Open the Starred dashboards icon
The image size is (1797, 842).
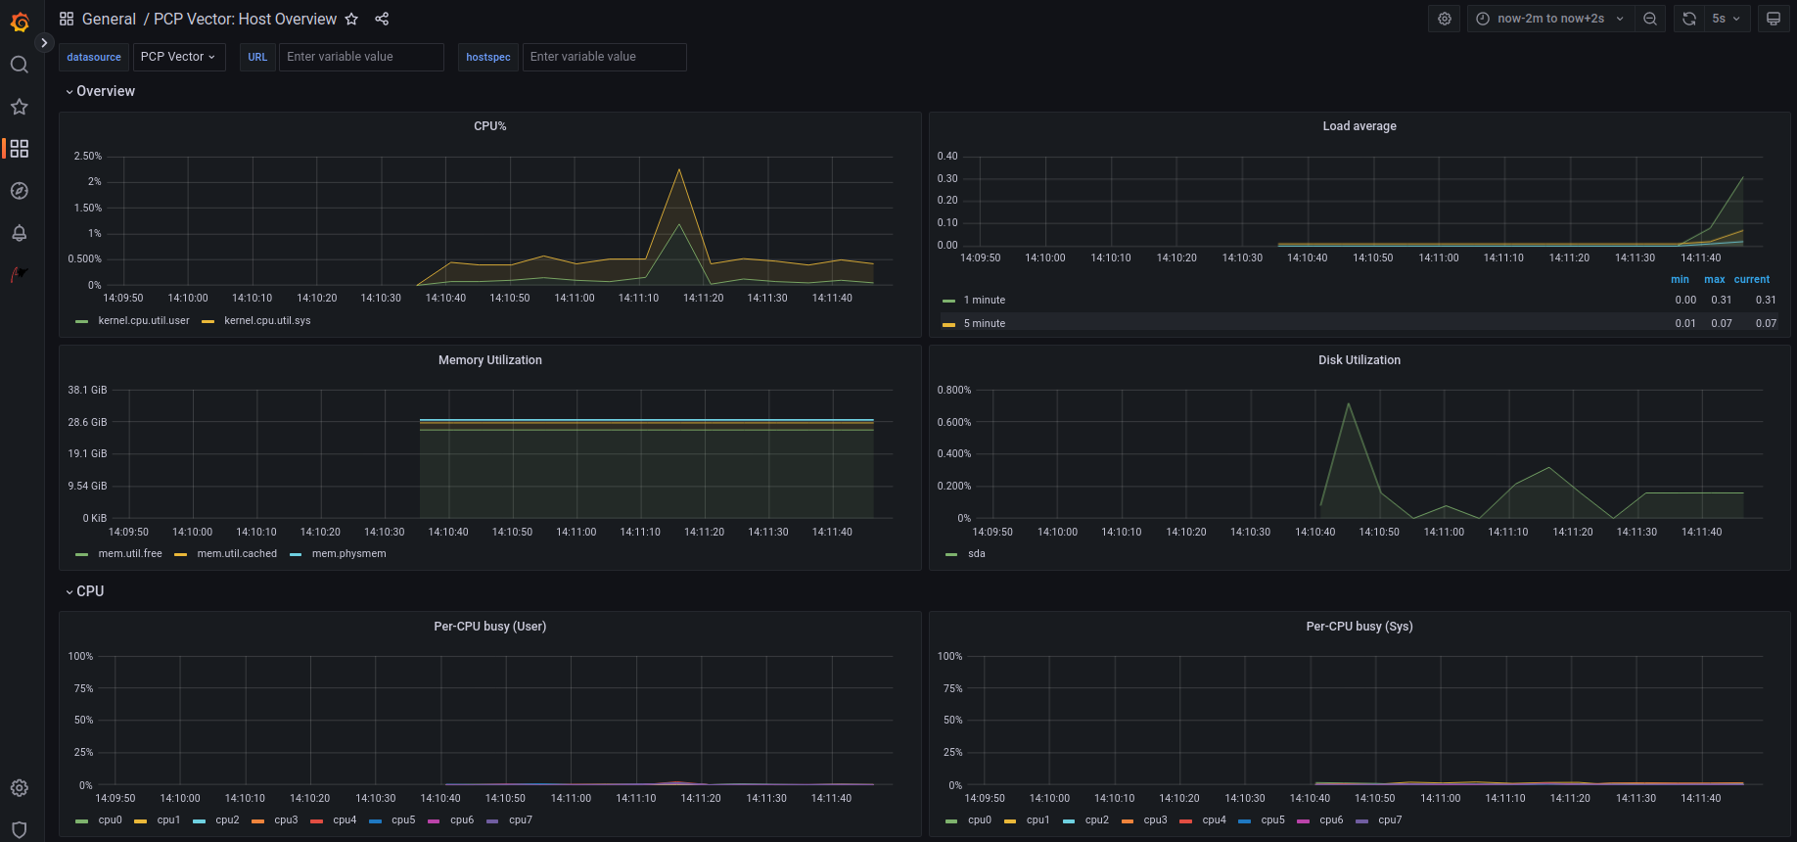coord(20,107)
